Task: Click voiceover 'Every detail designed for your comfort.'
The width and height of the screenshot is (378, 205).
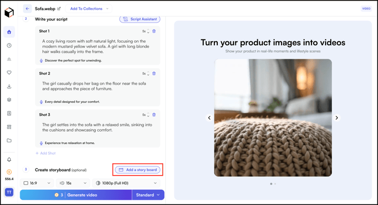Action: pos(72,102)
